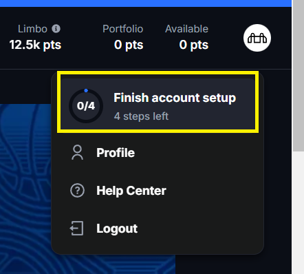This screenshot has height=274, width=304.
Task: Open Finish account setup
Action: coord(158,104)
